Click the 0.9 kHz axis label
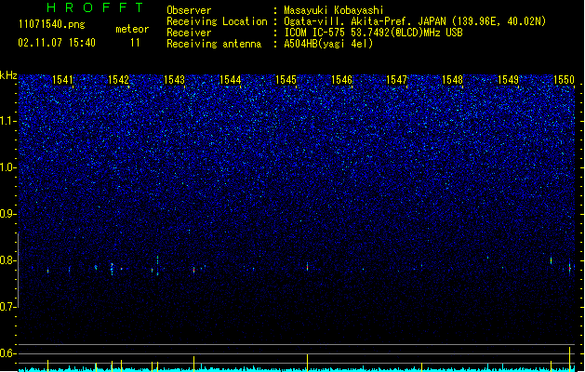This screenshot has width=585, height=372. pos(7,214)
